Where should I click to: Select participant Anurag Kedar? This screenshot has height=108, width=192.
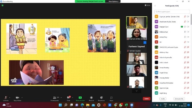point(172,78)
